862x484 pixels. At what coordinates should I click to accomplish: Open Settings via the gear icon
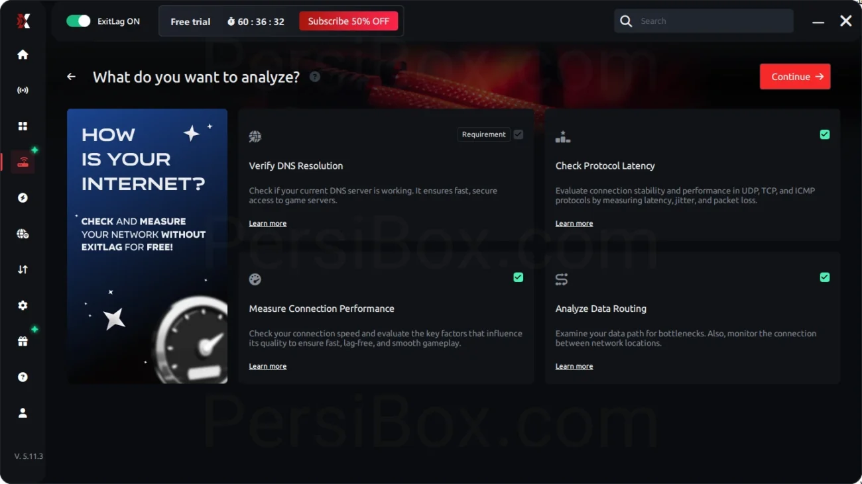click(x=23, y=305)
